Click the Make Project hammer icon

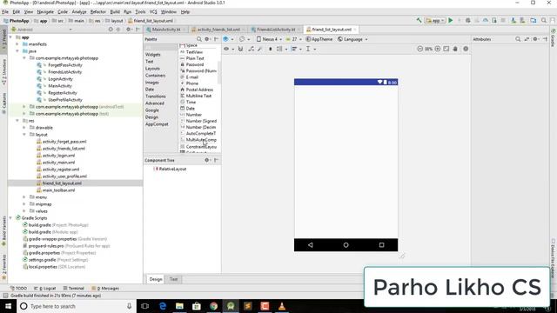[419, 21]
